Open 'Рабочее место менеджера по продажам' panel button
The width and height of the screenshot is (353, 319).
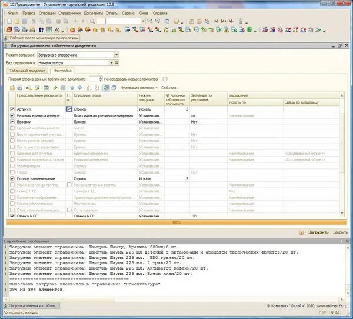(x=42, y=38)
